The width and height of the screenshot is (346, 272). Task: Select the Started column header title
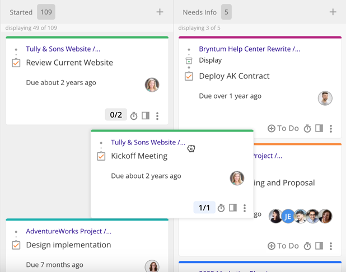(x=21, y=12)
